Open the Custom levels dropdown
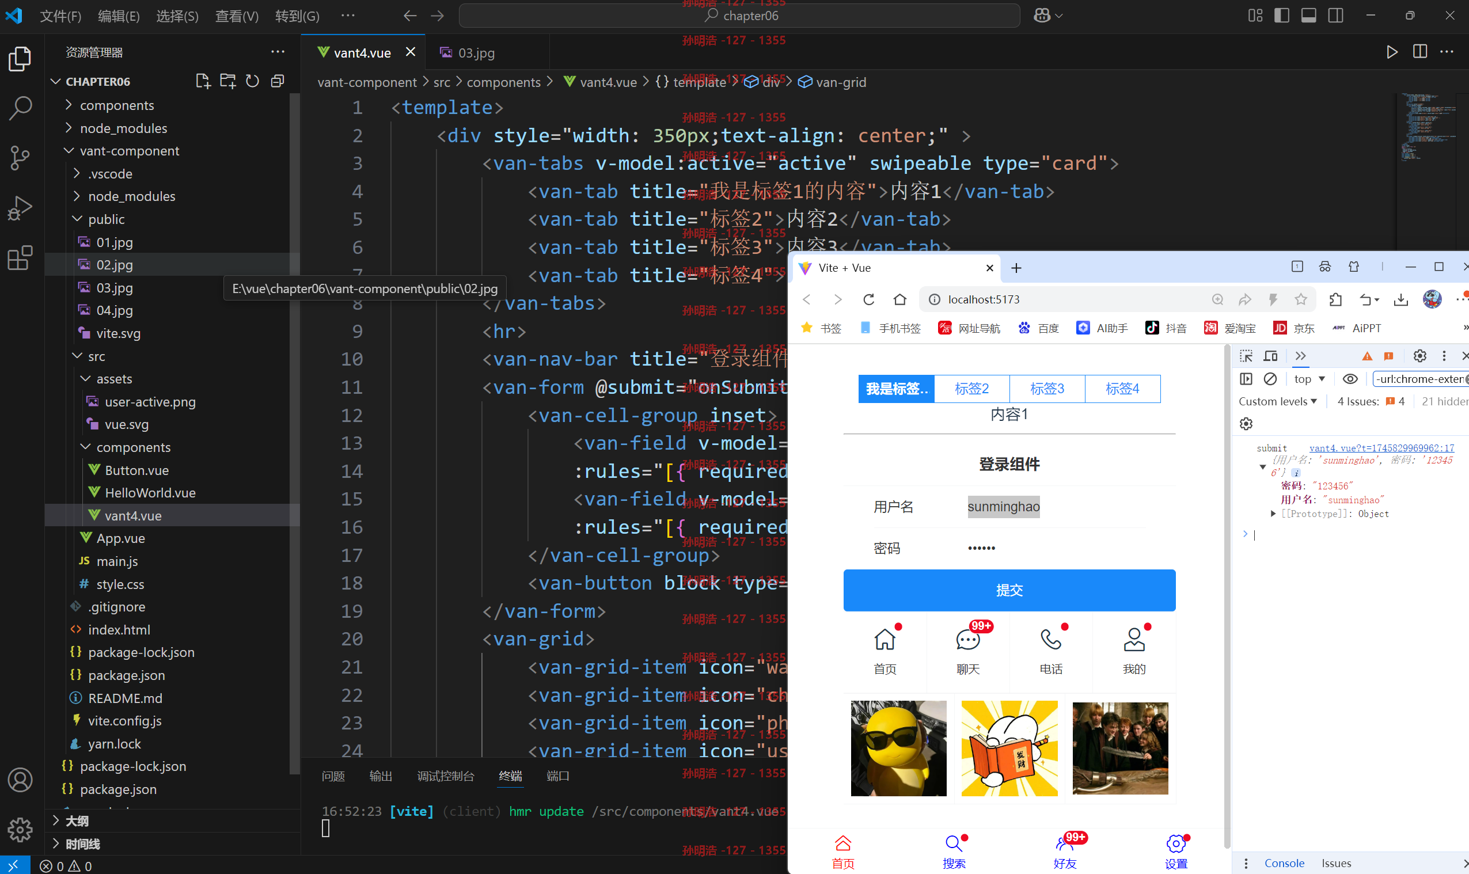This screenshot has width=1469, height=874. coord(1278,402)
